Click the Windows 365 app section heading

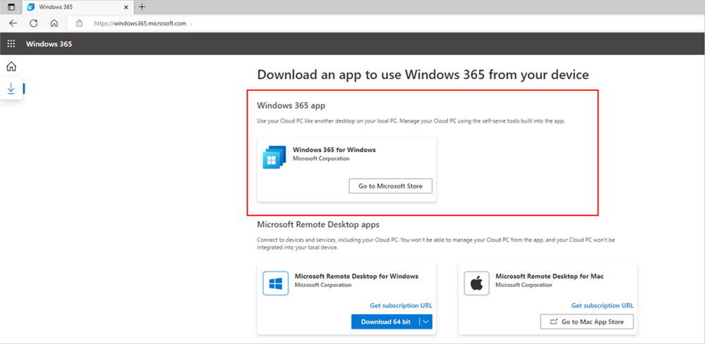[291, 106]
